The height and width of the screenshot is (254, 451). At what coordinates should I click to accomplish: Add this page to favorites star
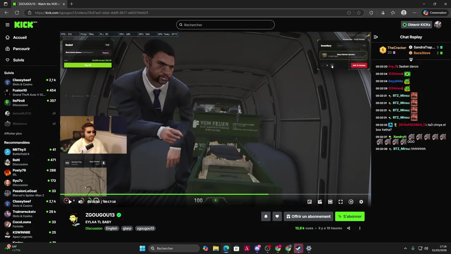pyautogui.click(x=359, y=13)
